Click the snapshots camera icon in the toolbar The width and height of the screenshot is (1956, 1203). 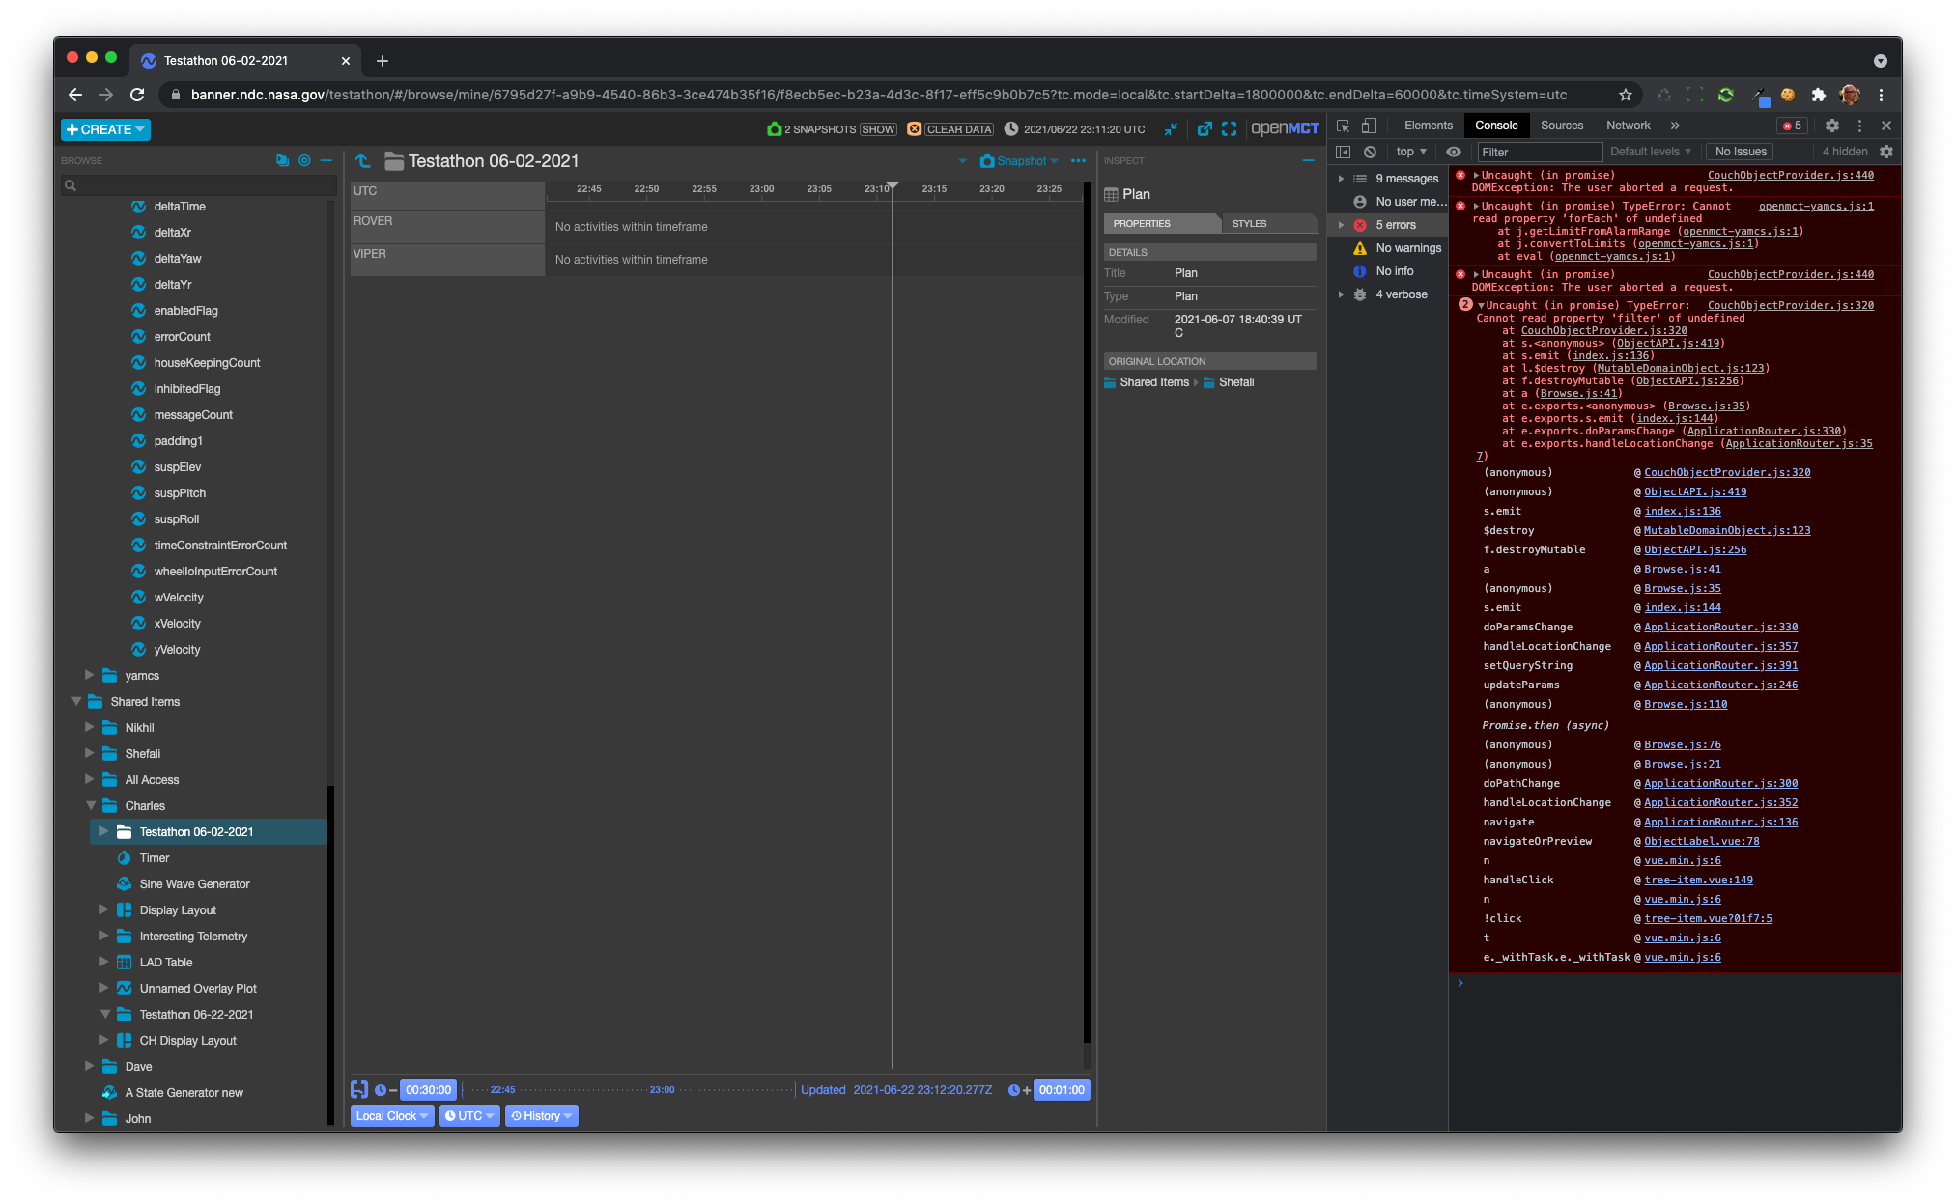[775, 128]
